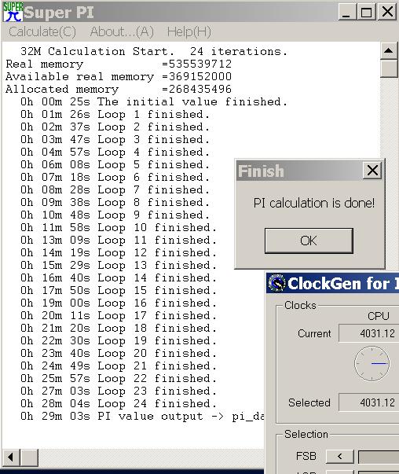Viewport: 399px width, 474px height.
Task: Click the 'Loop 1 finished' line
Action: tap(115, 115)
